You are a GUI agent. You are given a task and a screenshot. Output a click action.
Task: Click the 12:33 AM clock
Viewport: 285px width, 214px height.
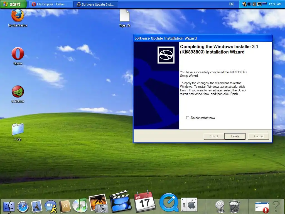(x=275, y=4)
